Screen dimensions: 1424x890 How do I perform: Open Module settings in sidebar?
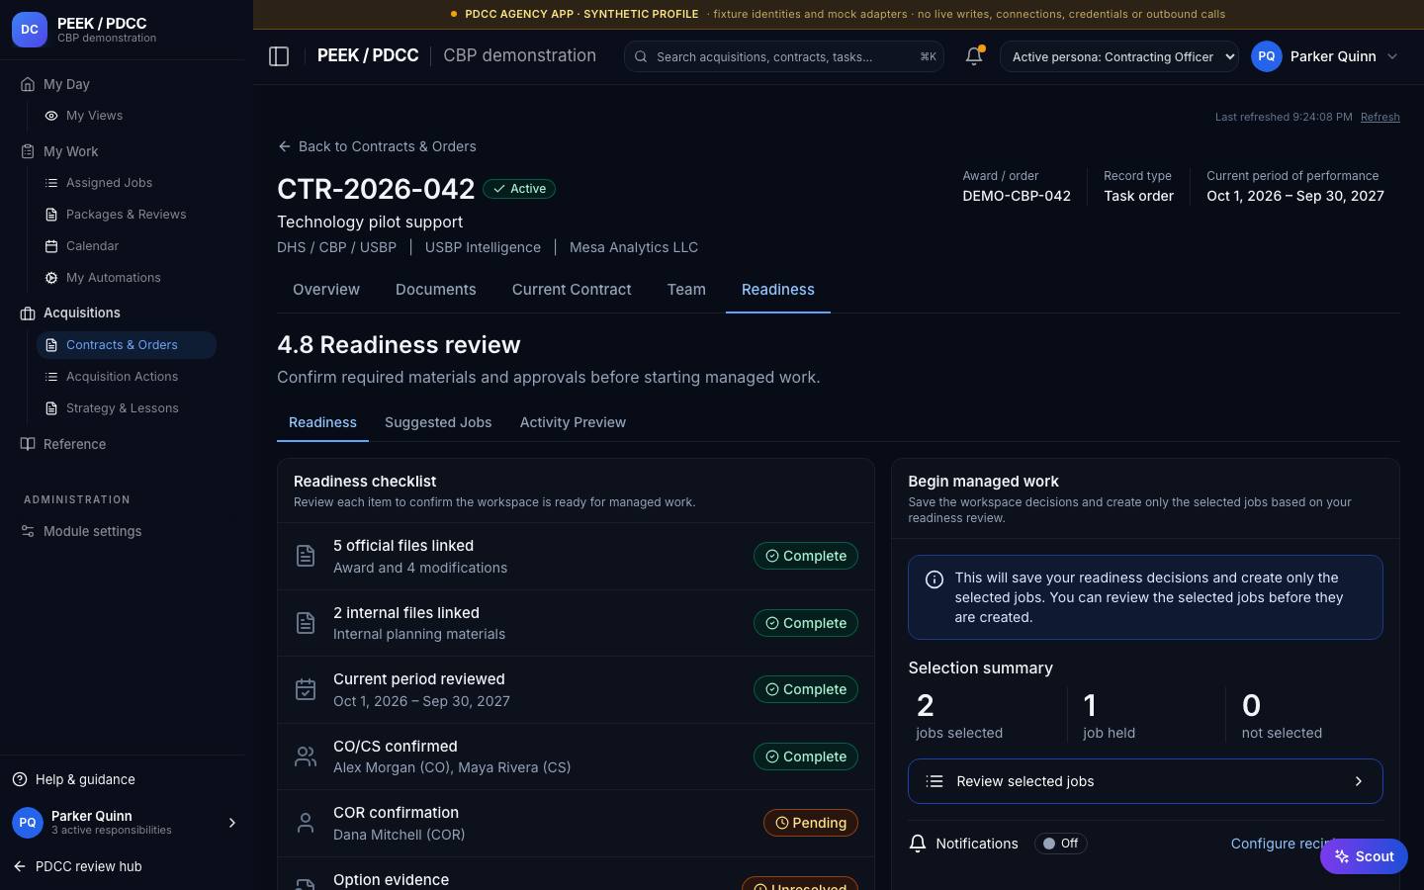(92, 531)
